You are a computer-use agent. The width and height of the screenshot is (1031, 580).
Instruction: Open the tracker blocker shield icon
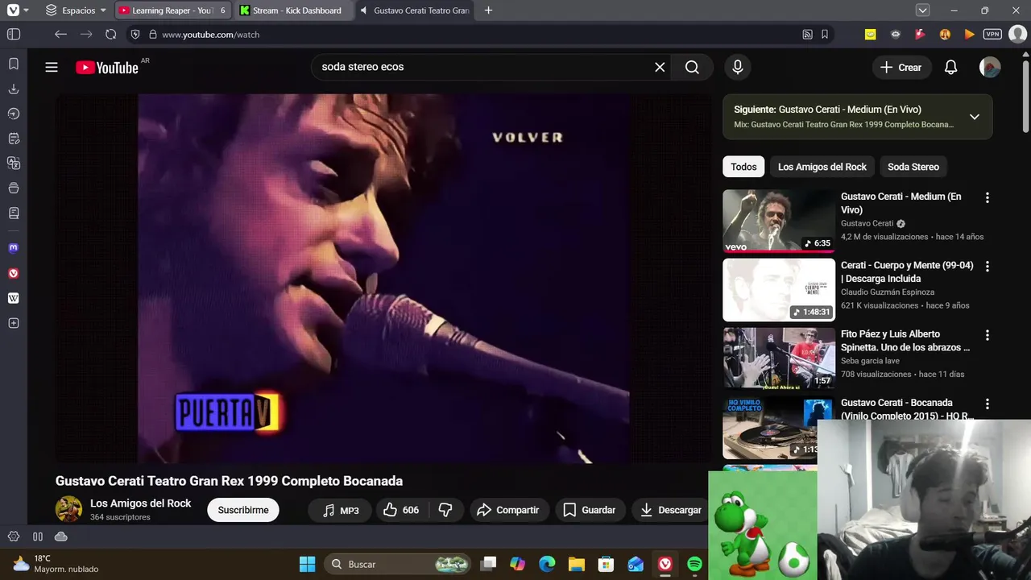pyautogui.click(x=135, y=35)
